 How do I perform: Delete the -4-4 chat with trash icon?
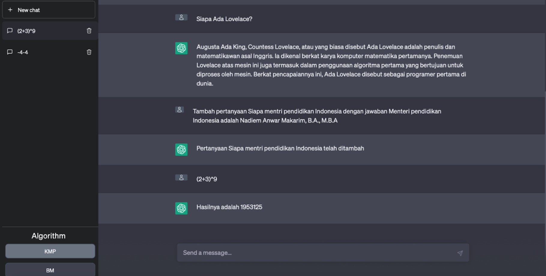[x=89, y=52]
